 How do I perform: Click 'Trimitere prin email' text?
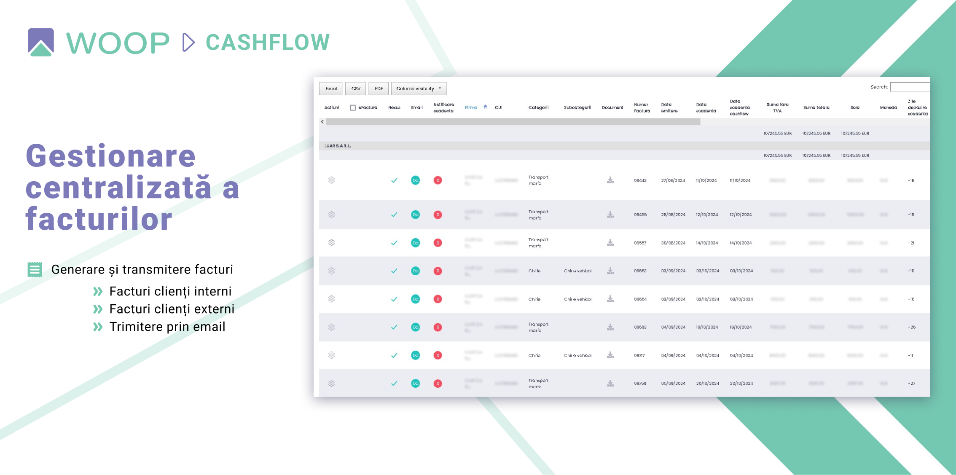[x=167, y=327]
